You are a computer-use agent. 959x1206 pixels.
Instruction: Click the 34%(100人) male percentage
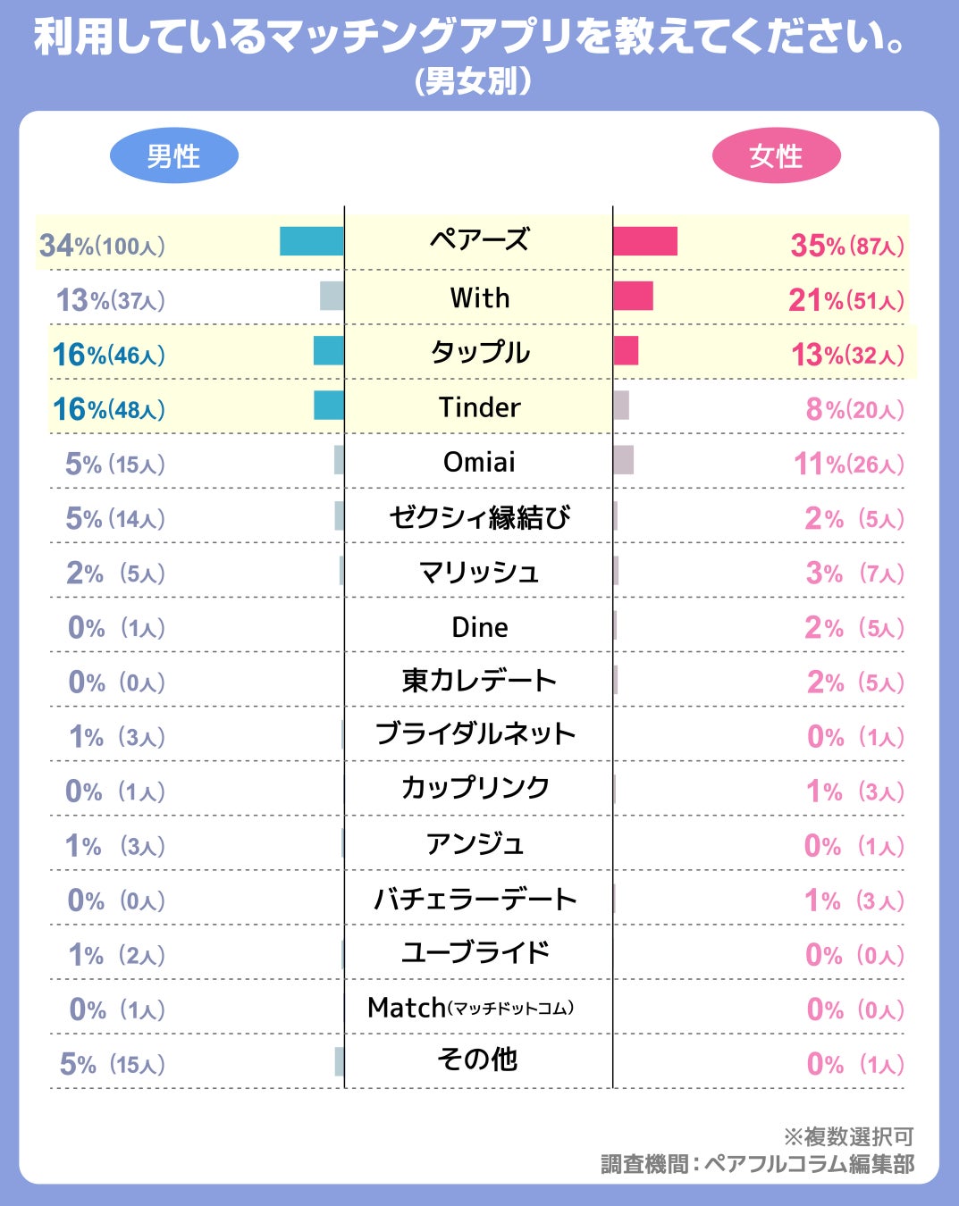coord(102,246)
